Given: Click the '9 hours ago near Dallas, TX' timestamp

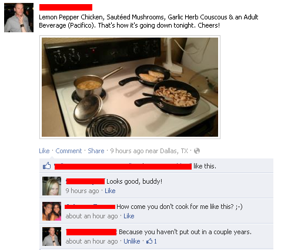Looking at the screenshot, I should pyautogui.click(x=149, y=151).
